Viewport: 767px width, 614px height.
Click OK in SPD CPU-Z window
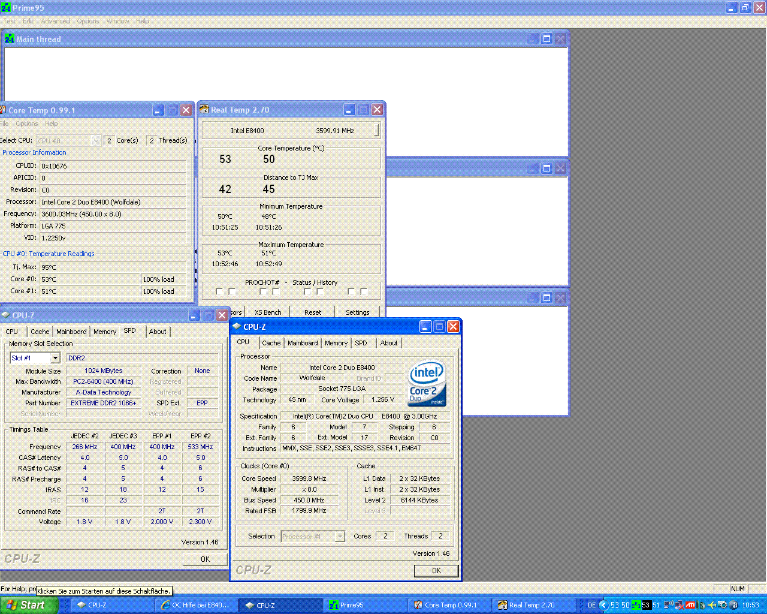pyautogui.click(x=205, y=559)
